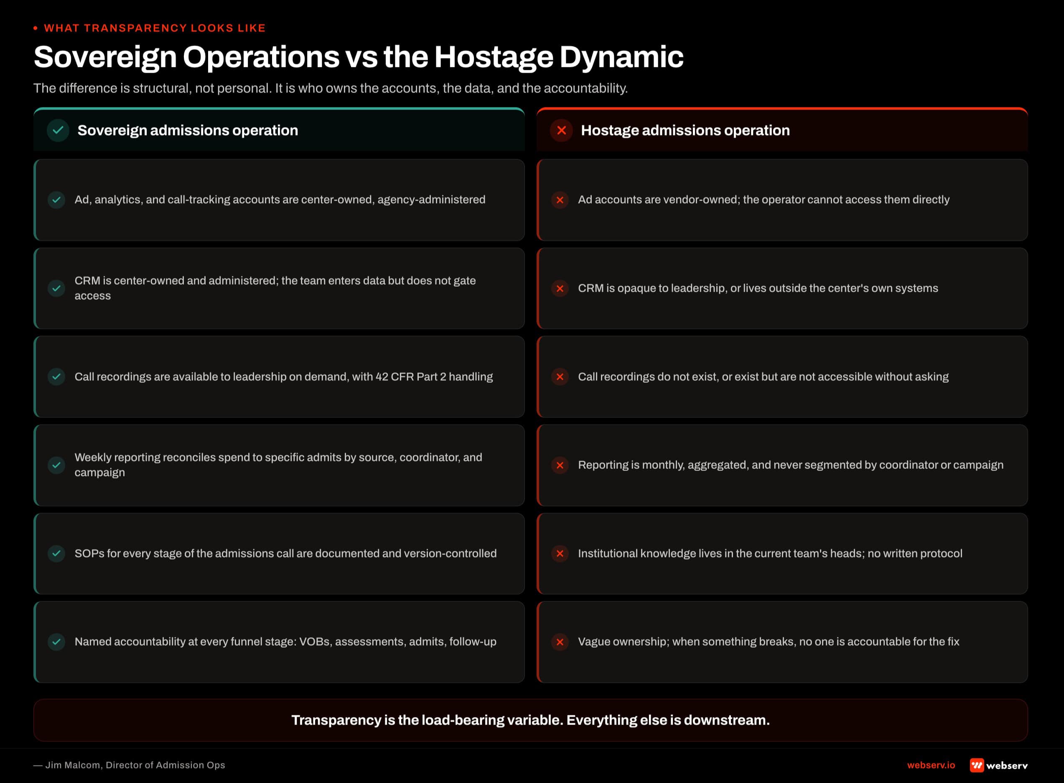This screenshot has height=783, width=1064.
Task: Click text 'Vague ownership; when something breaks'
Action: coord(768,642)
